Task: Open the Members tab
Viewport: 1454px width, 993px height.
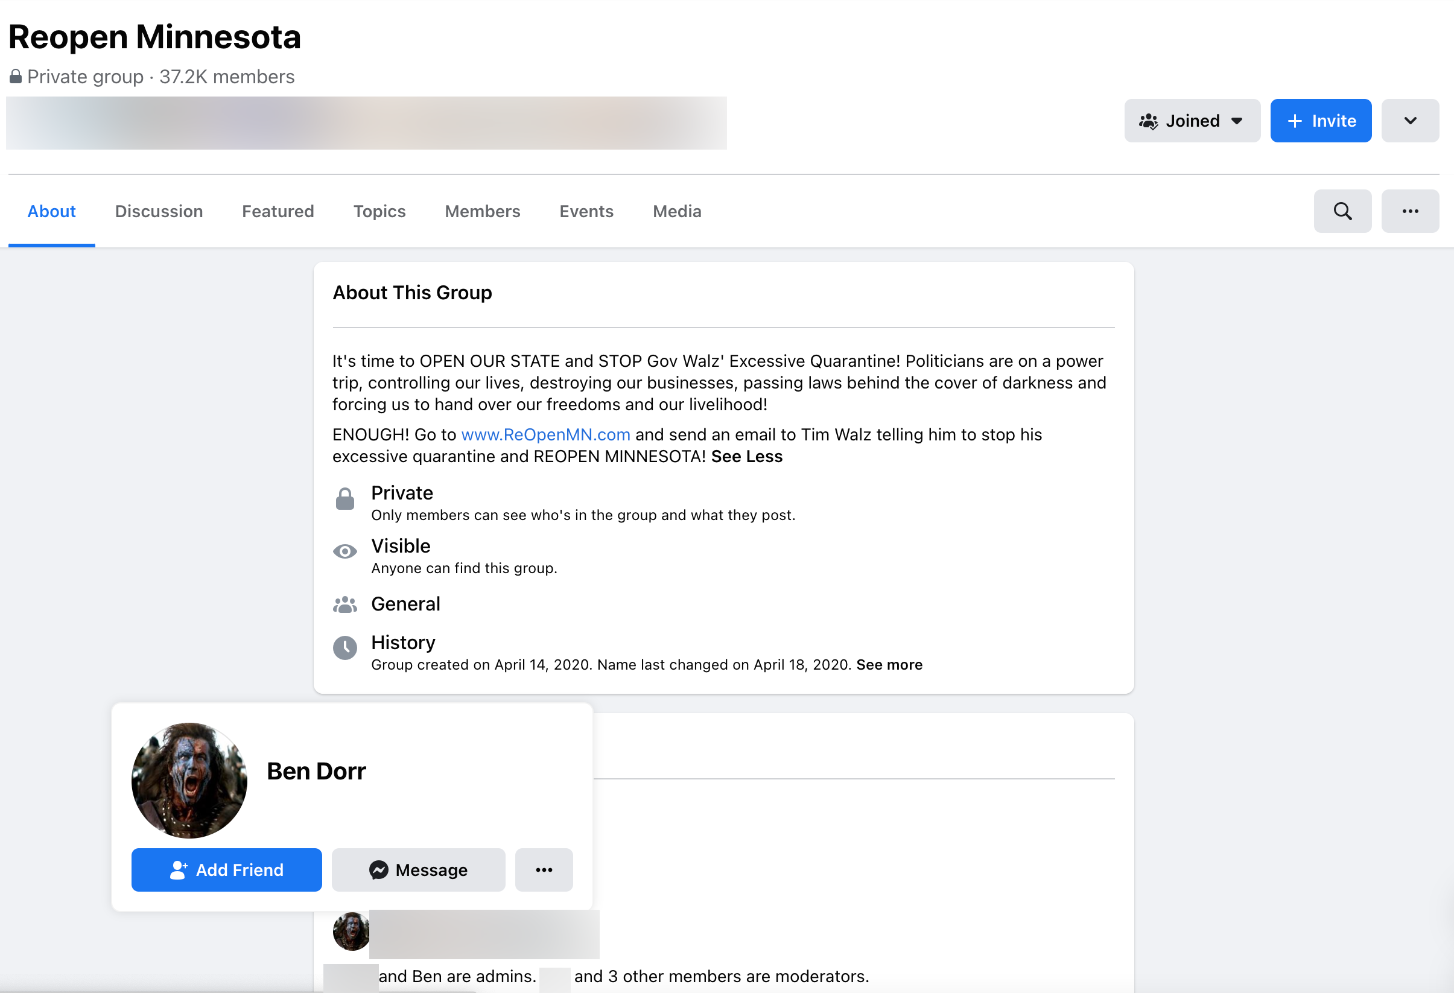Action: click(483, 211)
